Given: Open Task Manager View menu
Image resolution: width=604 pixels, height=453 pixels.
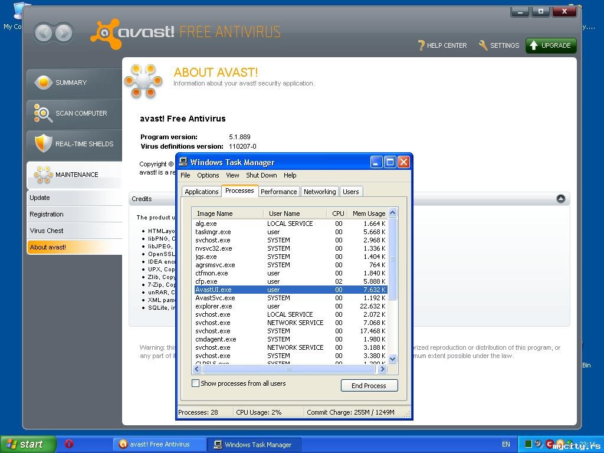Looking at the screenshot, I should pos(232,175).
